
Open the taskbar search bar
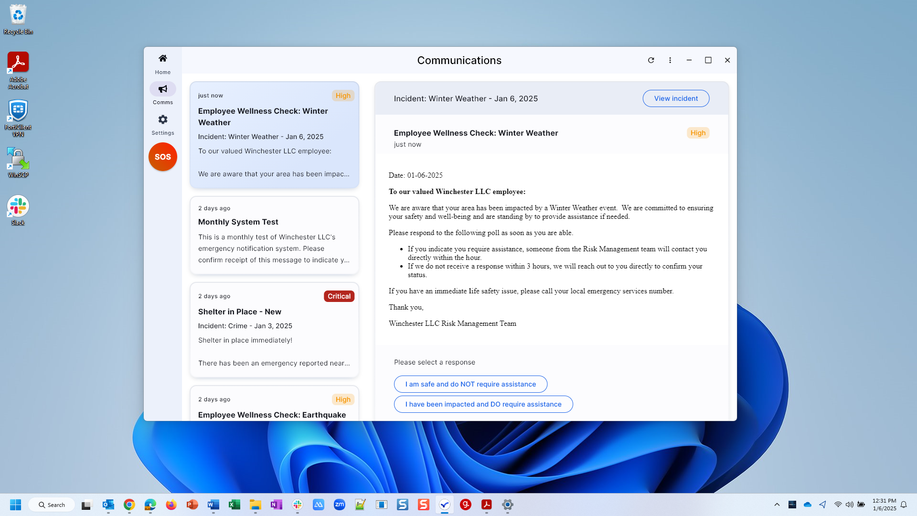52,504
